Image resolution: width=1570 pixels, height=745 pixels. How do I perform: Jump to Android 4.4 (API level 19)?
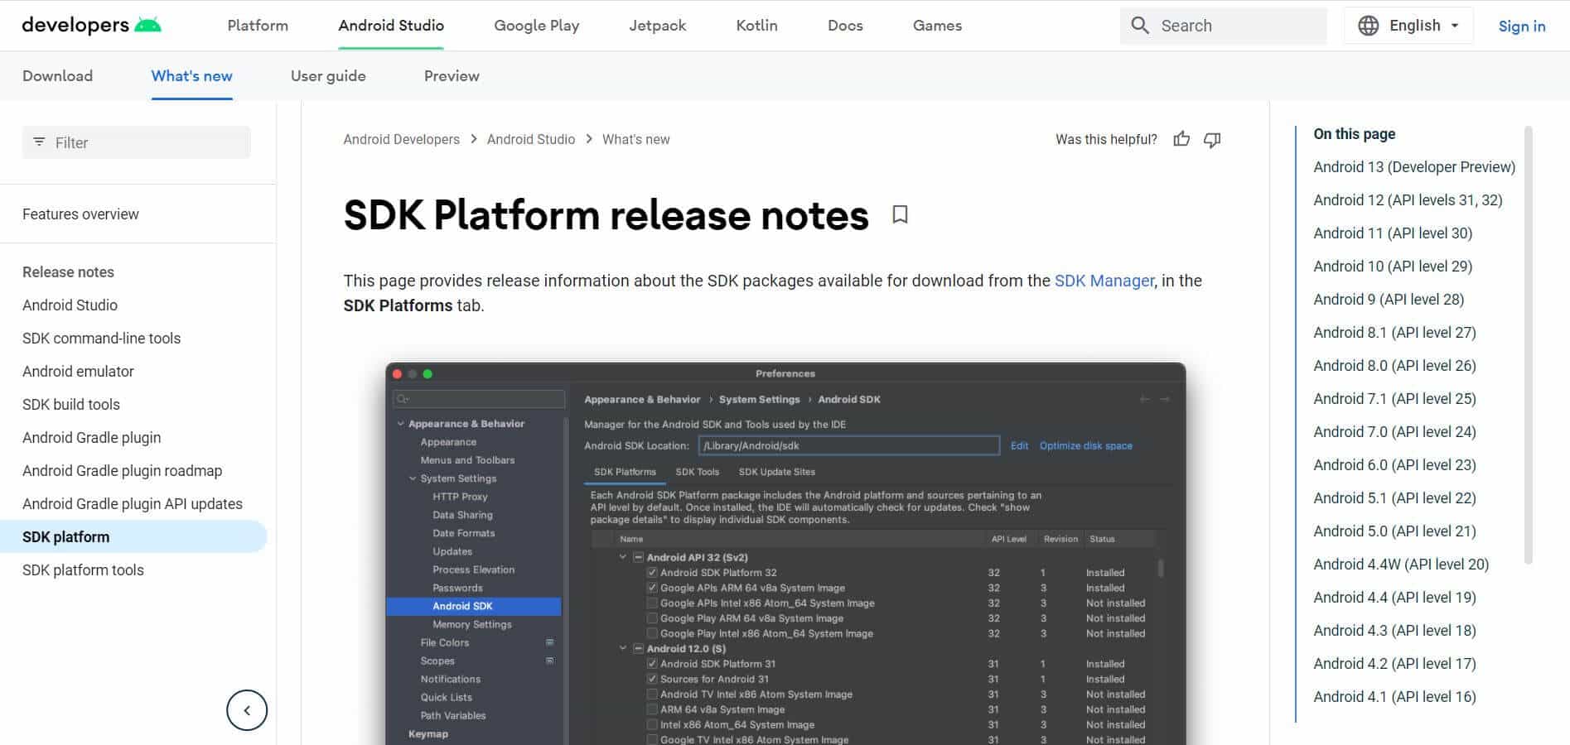[x=1394, y=597]
